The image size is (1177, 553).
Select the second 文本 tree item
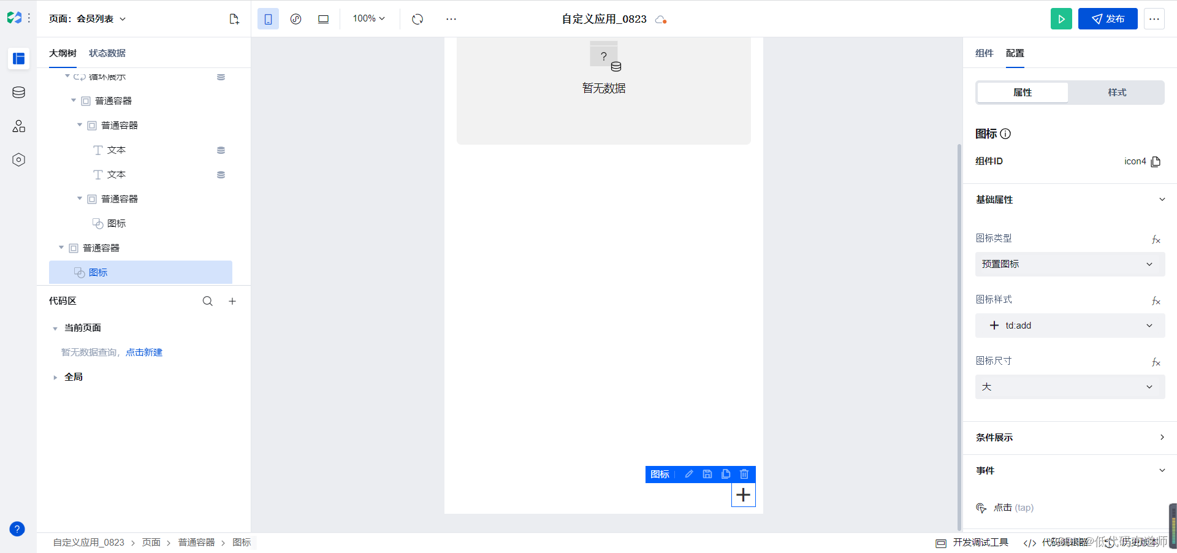point(116,175)
